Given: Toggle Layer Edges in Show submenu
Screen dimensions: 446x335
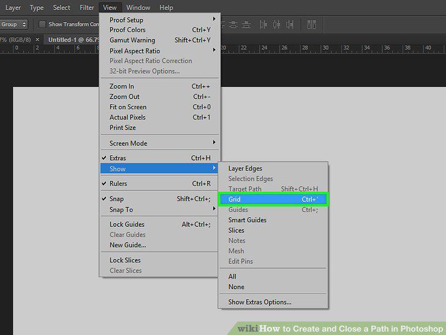Looking at the screenshot, I should (x=273, y=168).
